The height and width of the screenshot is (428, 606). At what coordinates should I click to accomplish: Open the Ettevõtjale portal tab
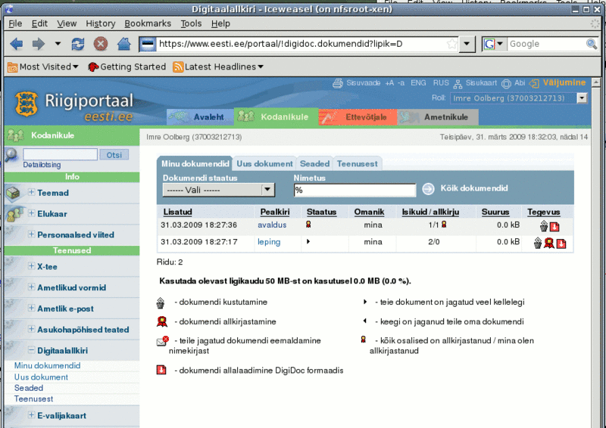click(358, 117)
